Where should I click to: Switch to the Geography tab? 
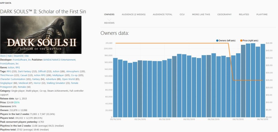(x=224, y=14)
